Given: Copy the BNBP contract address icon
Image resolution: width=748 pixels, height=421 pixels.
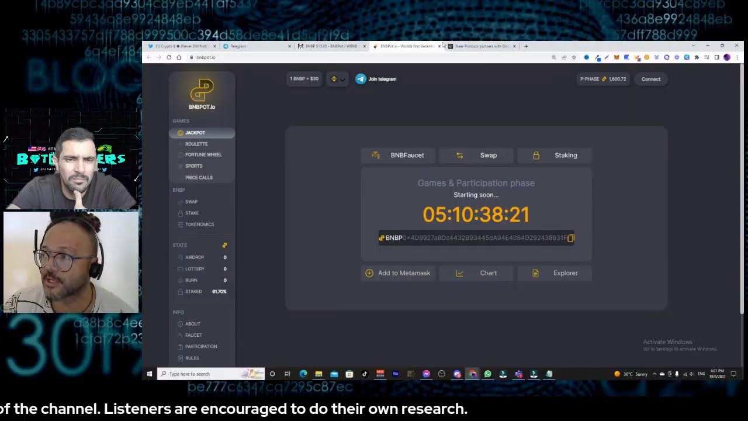Looking at the screenshot, I should click(571, 238).
